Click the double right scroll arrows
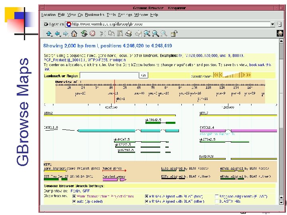Screen dimensions: 287x215 [x=248, y=75]
